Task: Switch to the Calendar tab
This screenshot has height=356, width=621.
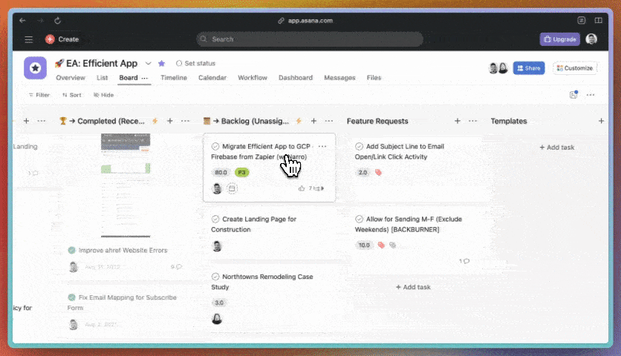Action: point(212,78)
